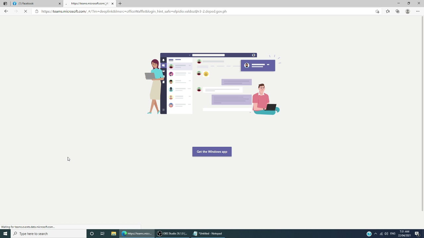Screen dimensions: 424x238
Task: Click the Get the Windows app button
Action: tap(212, 152)
